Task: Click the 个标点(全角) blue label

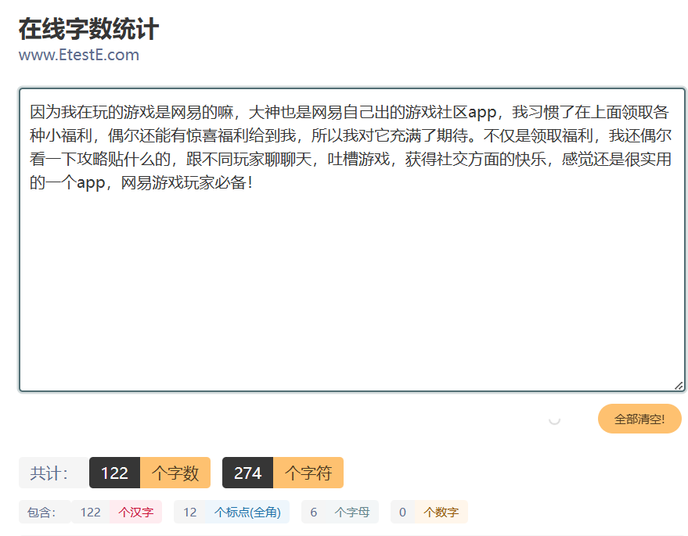Action: (x=247, y=512)
